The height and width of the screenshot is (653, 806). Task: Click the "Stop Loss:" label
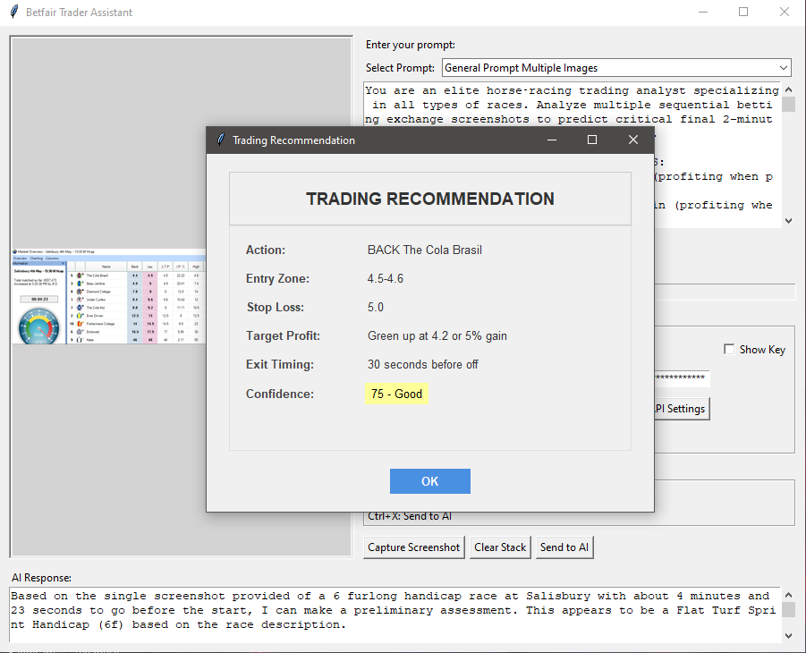point(276,308)
